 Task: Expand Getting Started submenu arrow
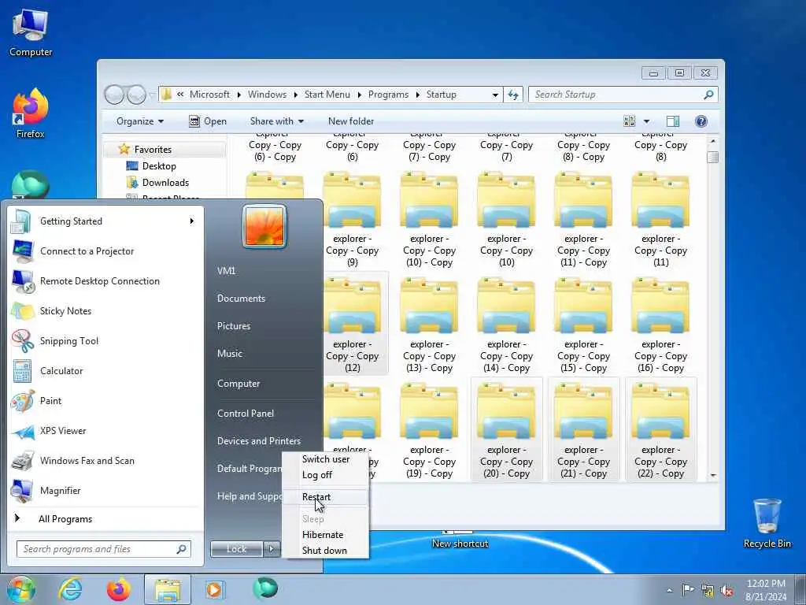[x=192, y=221]
